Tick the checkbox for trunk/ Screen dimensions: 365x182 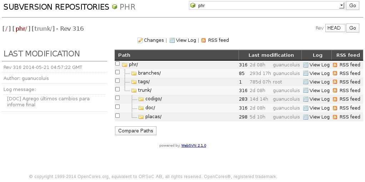tap(117, 89)
